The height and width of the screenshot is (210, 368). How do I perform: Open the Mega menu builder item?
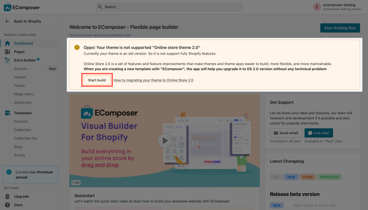24,94
